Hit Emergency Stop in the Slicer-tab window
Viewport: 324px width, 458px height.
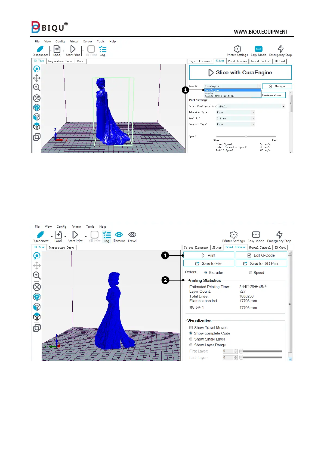coord(280,49)
